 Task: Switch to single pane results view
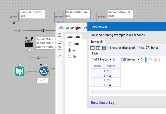click(x=92, y=48)
